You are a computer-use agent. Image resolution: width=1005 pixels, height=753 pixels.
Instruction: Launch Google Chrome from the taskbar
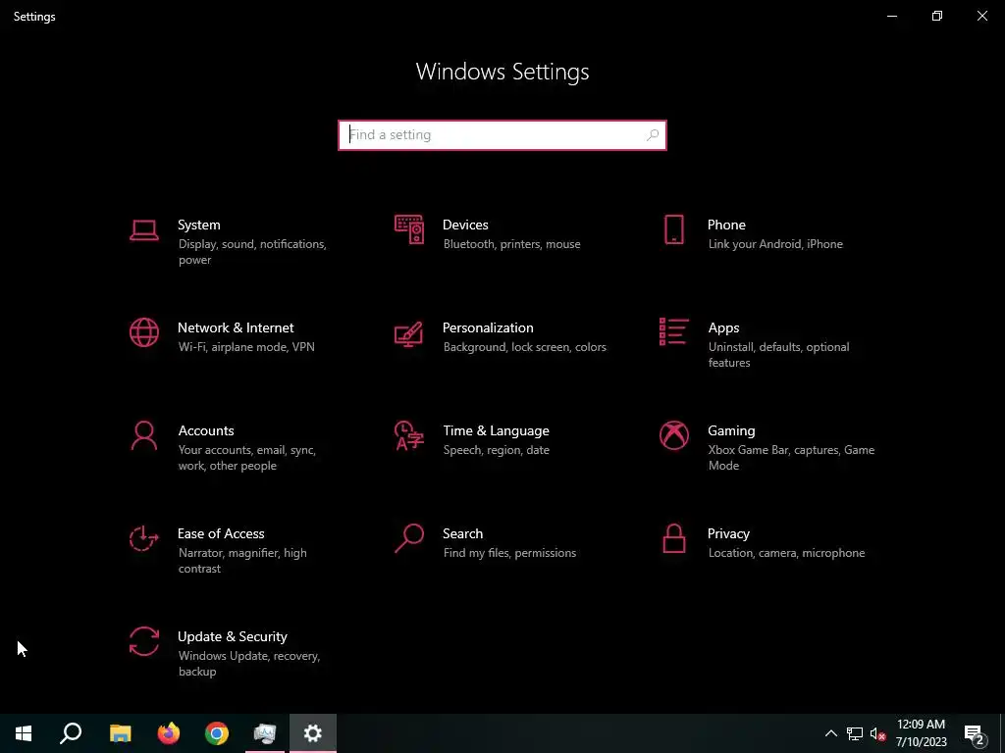pyautogui.click(x=217, y=733)
